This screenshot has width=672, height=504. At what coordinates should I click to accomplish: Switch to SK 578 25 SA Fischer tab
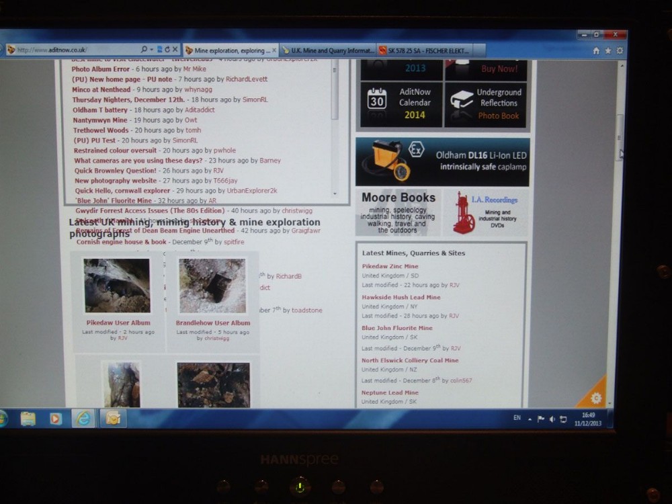click(x=423, y=50)
